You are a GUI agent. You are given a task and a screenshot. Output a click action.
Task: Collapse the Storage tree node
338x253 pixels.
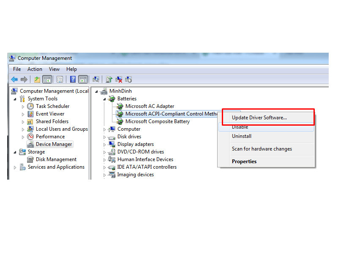(x=15, y=152)
